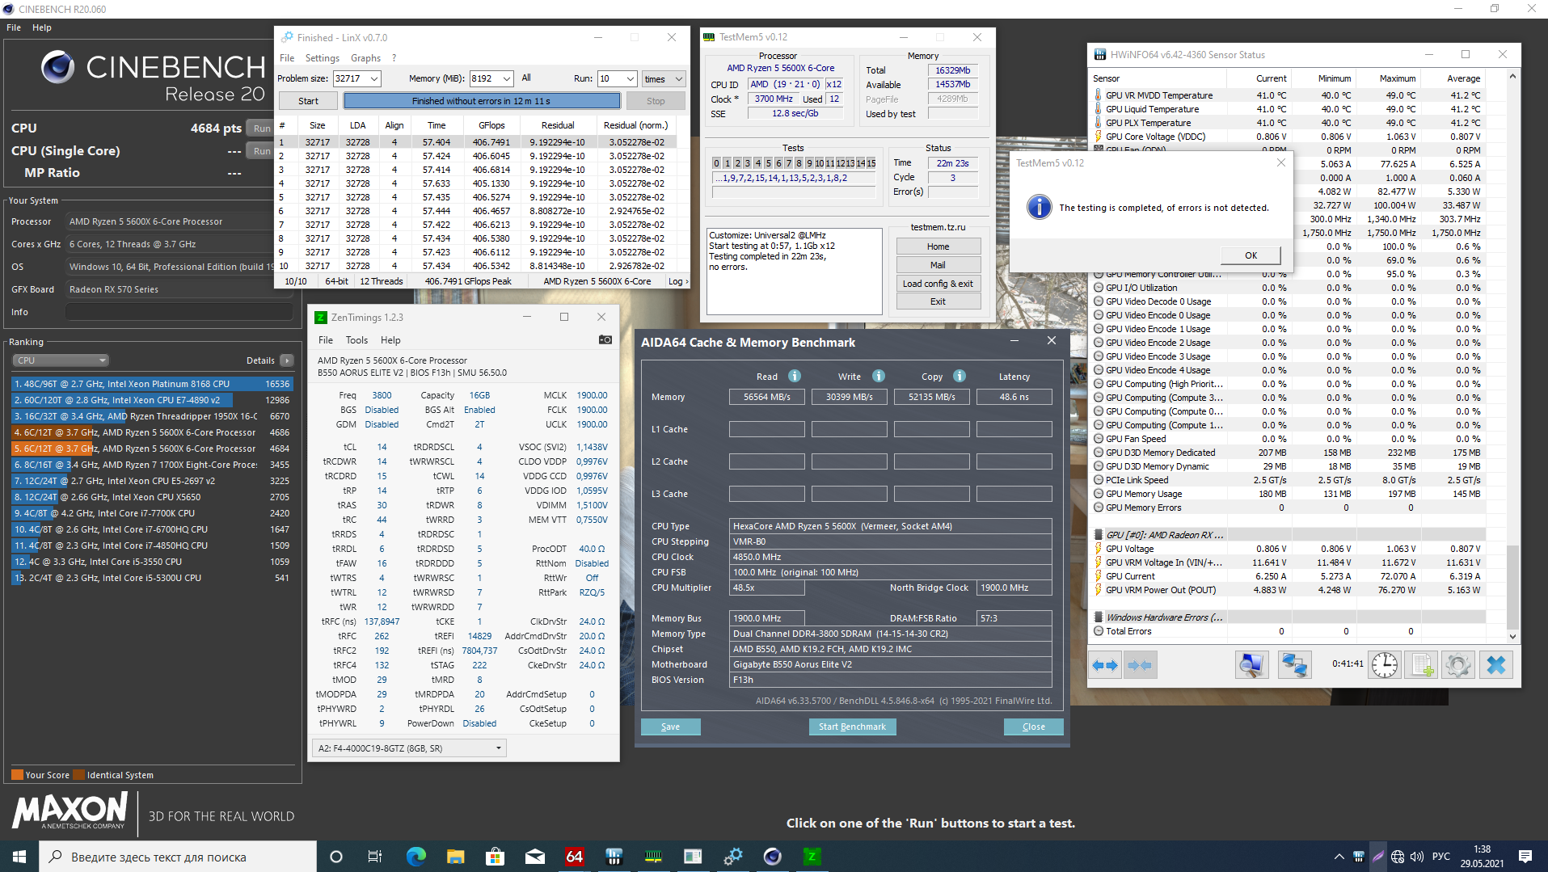Open HWiNFO settings gear icon
The image size is (1548, 872).
[x=1458, y=665]
